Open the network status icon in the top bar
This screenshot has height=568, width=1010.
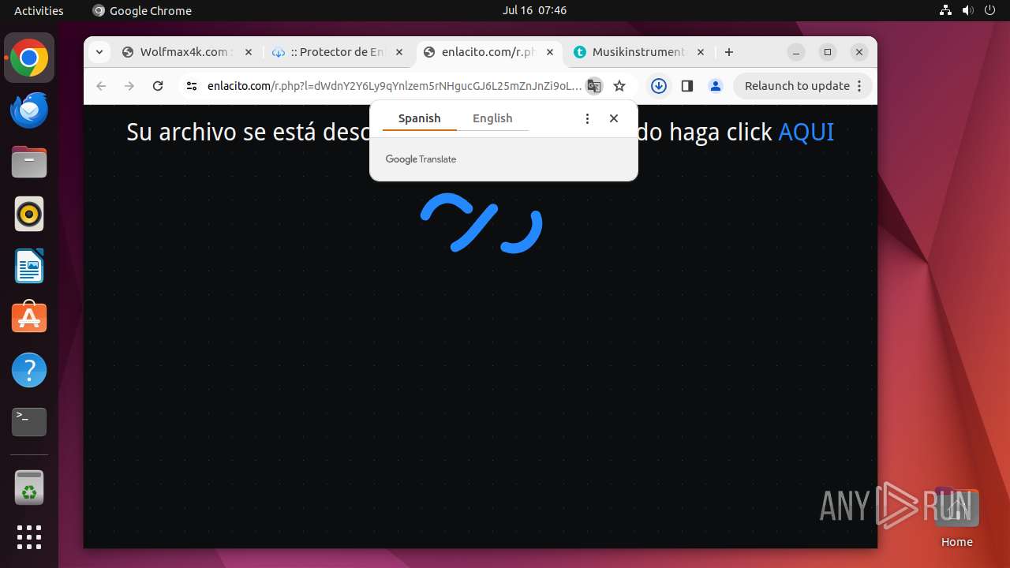[x=946, y=10]
